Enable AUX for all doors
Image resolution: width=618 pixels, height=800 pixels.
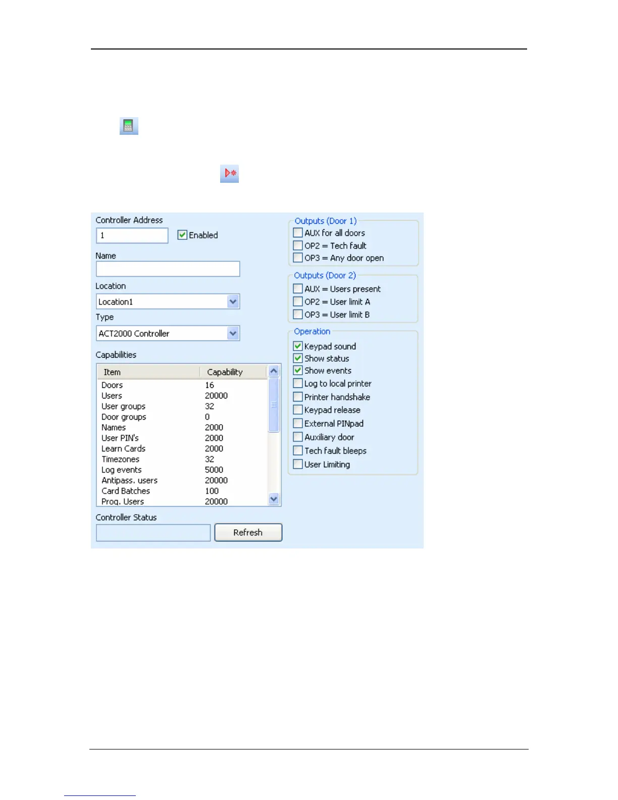298,233
